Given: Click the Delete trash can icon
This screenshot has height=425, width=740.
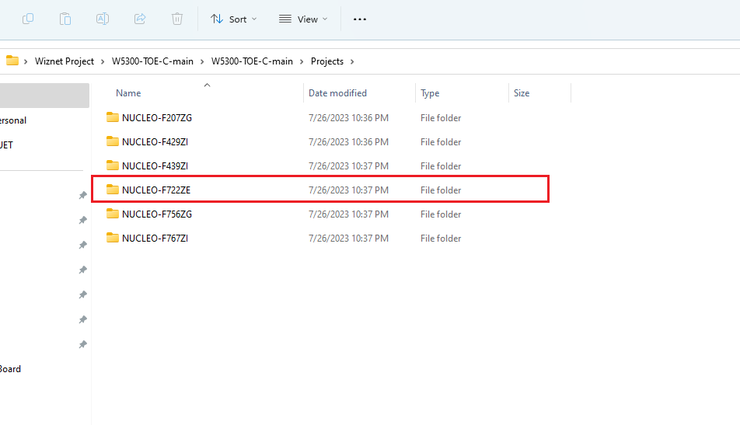Looking at the screenshot, I should click(x=177, y=19).
